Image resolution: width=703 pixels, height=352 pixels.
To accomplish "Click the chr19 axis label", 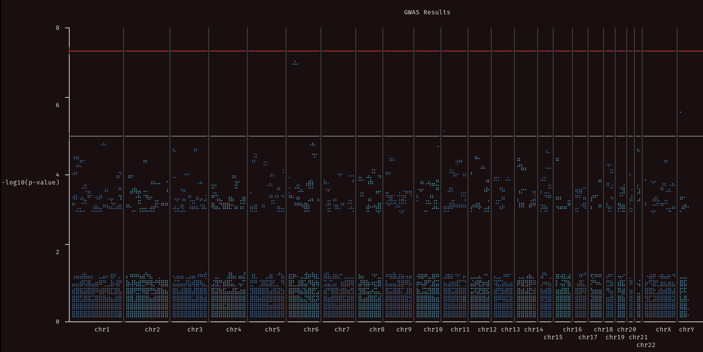I will pyautogui.click(x=614, y=337).
